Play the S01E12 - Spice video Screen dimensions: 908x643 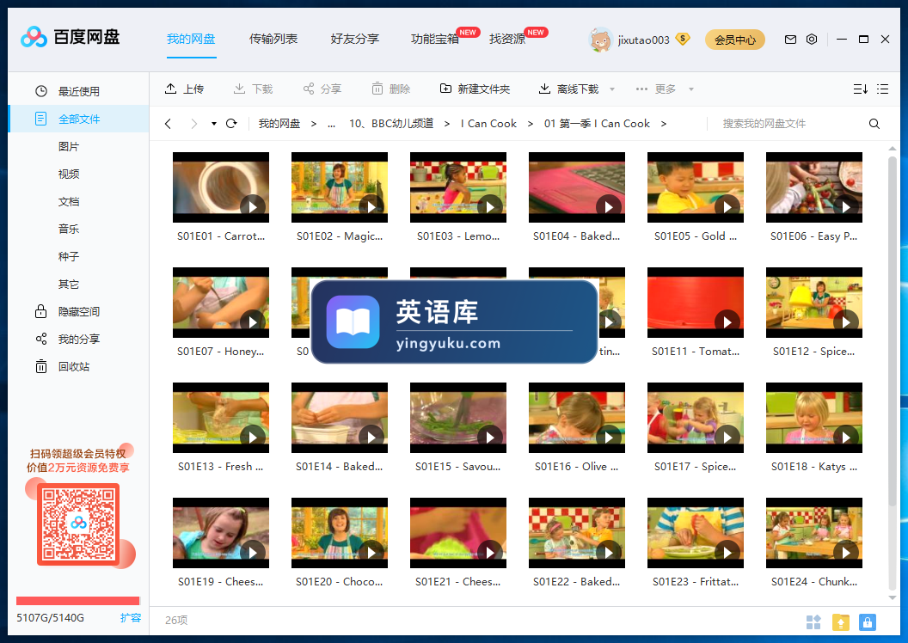pyautogui.click(x=845, y=321)
